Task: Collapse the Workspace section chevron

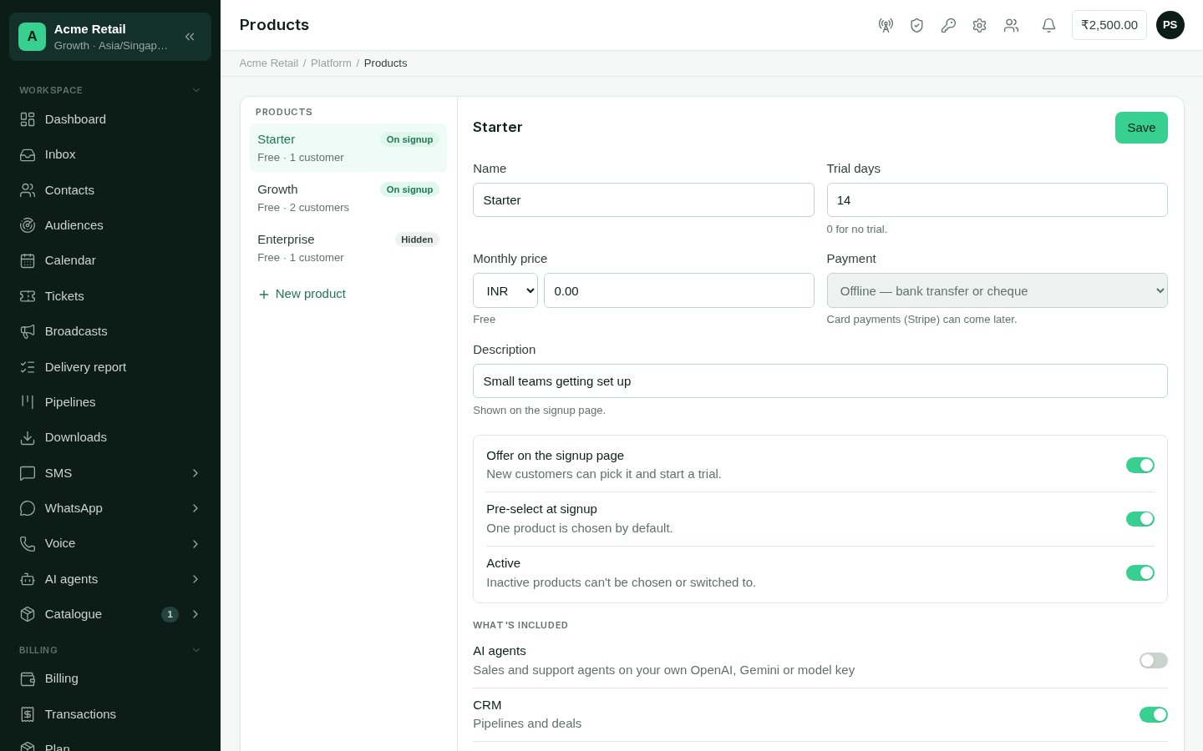Action: [x=196, y=90]
